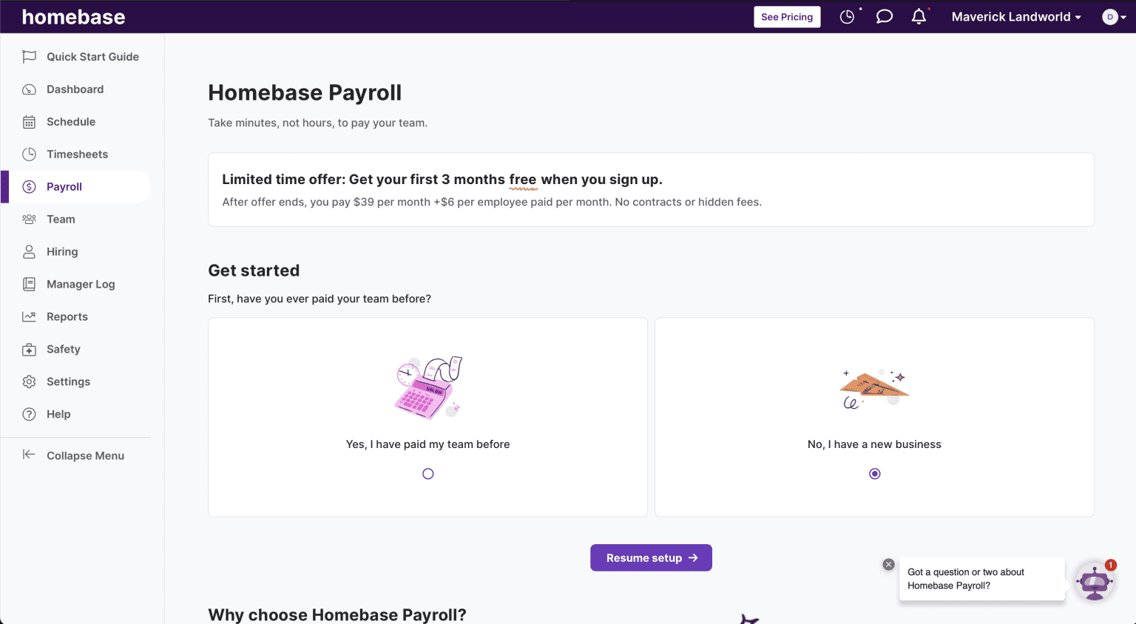Open the notifications bell icon
Screen dimensions: 1136x624
919,16
